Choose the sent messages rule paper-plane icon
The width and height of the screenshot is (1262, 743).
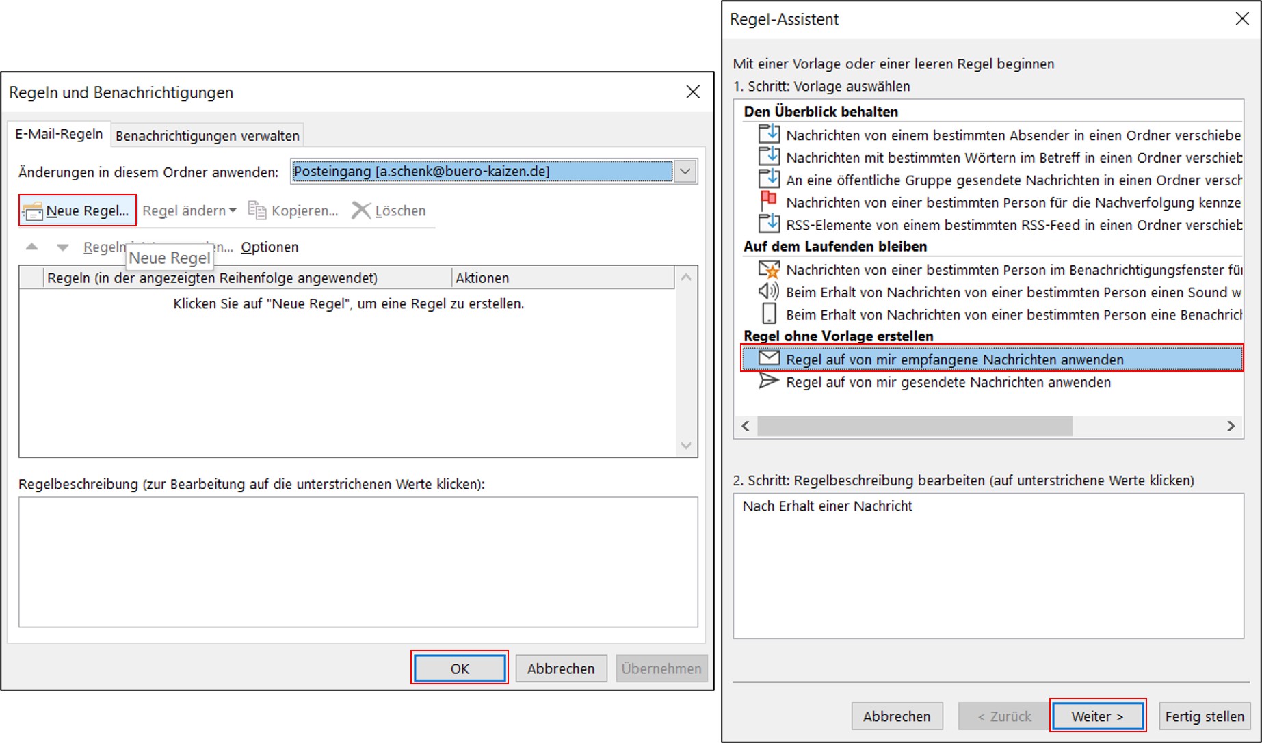[x=769, y=381]
